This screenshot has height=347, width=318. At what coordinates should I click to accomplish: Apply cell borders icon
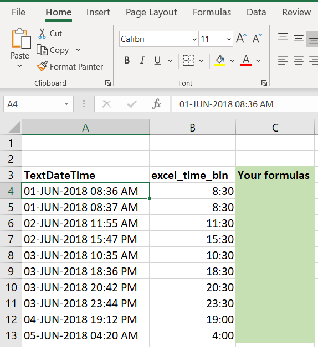(188, 60)
